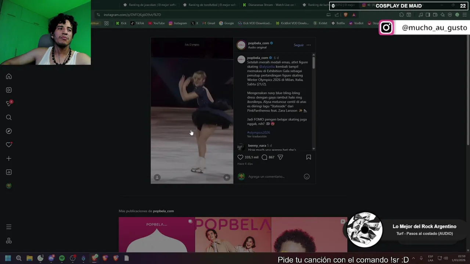The image size is (470, 264).
Task: Open the first POPBELA post thumbnail
Action: 156,235
